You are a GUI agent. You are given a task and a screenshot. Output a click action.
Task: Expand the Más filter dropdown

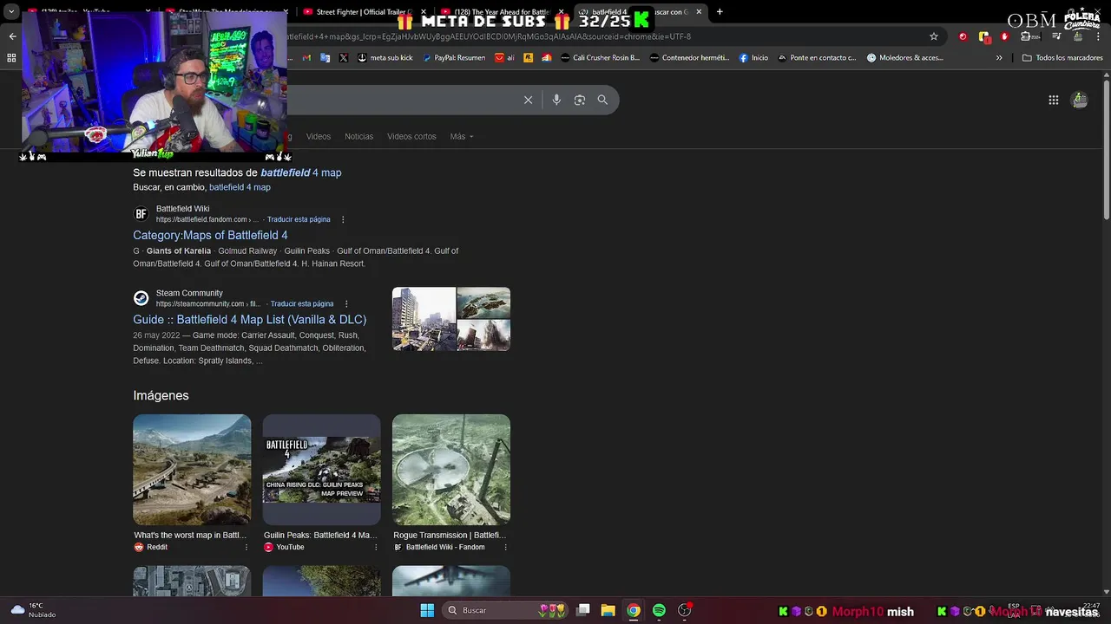click(462, 136)
